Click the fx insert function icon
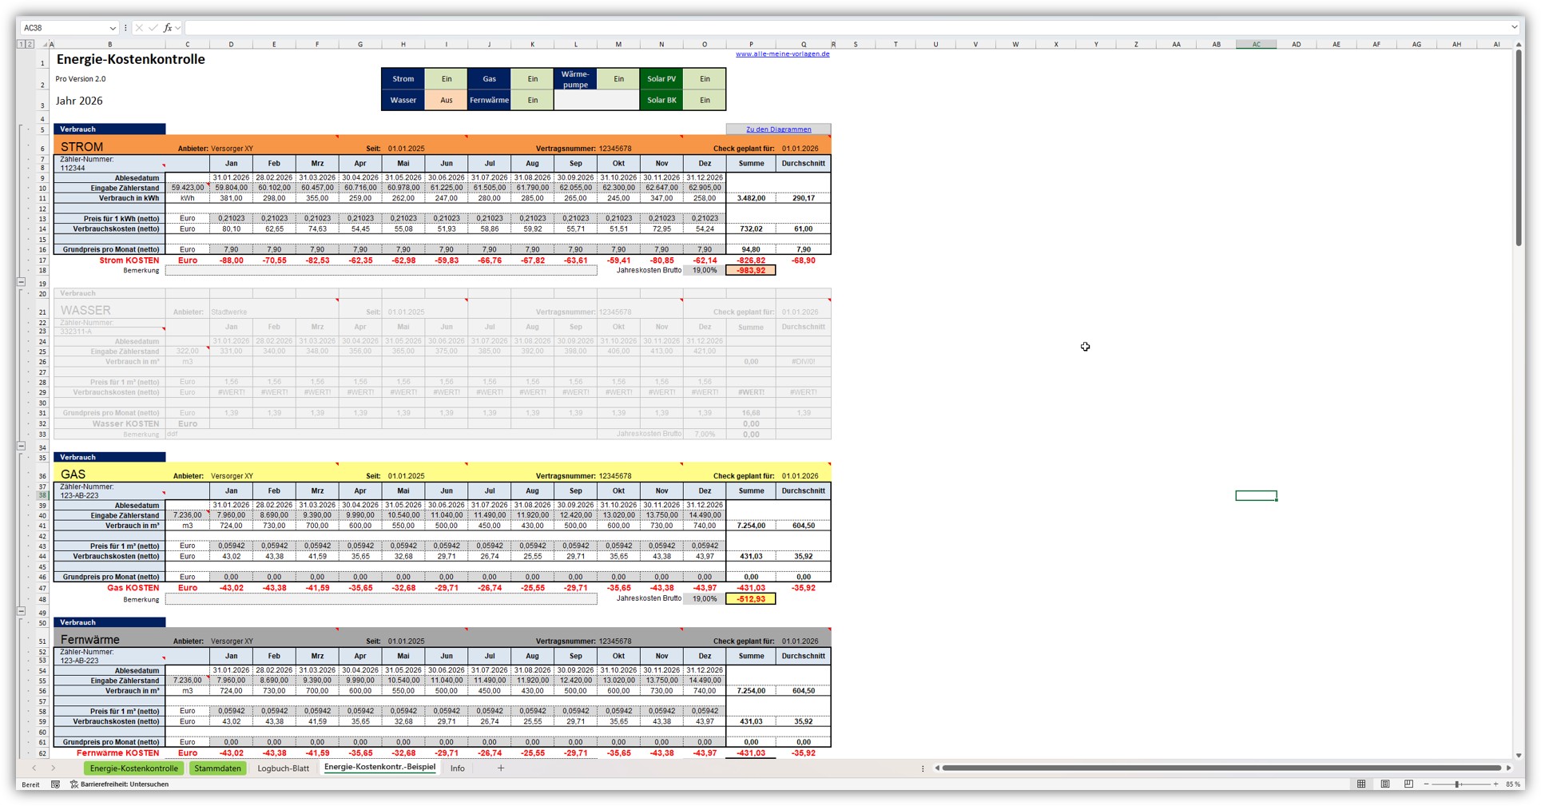Viewport: 1541px width, 806px height. [168, 28]
